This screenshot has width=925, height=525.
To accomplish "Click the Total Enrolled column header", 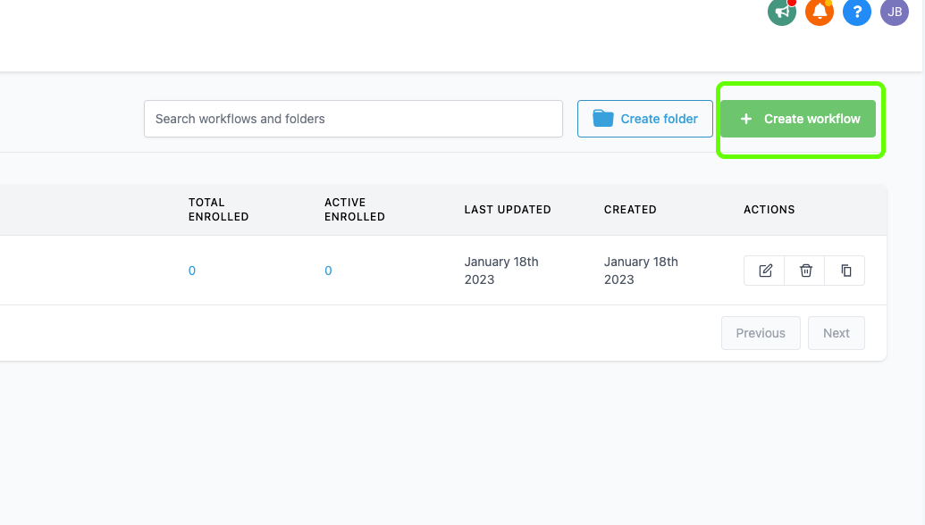I will click(x=218, y=210).
